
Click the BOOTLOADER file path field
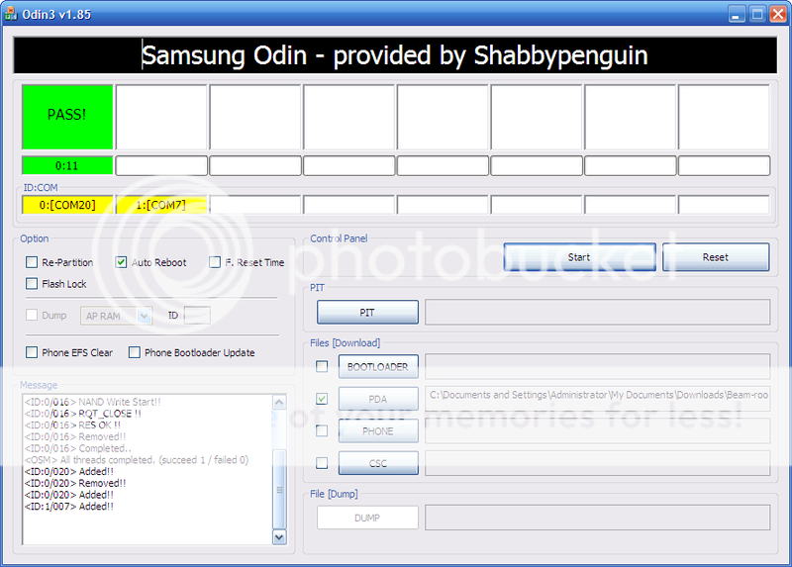[598, 366]
